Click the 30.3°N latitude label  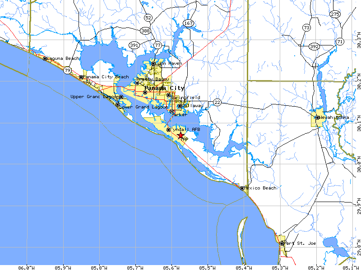359,40
